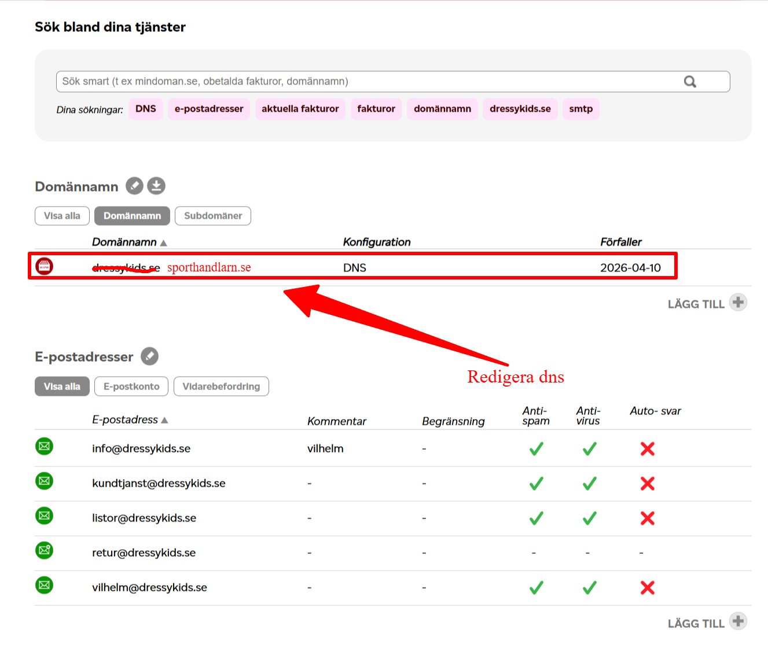Click the plus icon under the domain list
Image resolution: width=768 pixels, height=658 pixels.
(x=738, y=302)
